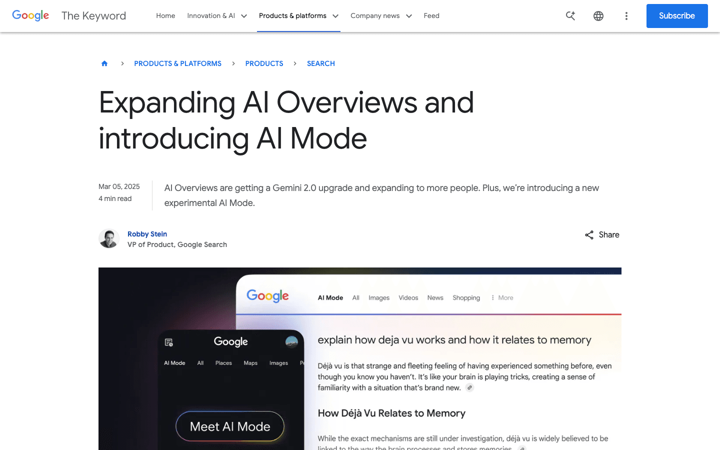
Task: Go to the Feed nav item
Action: [x=431, y=16]
